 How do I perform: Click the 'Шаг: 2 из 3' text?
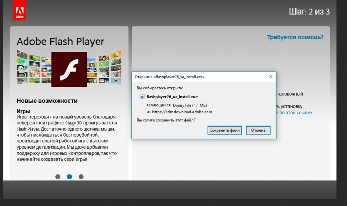(x=309, y=12)
